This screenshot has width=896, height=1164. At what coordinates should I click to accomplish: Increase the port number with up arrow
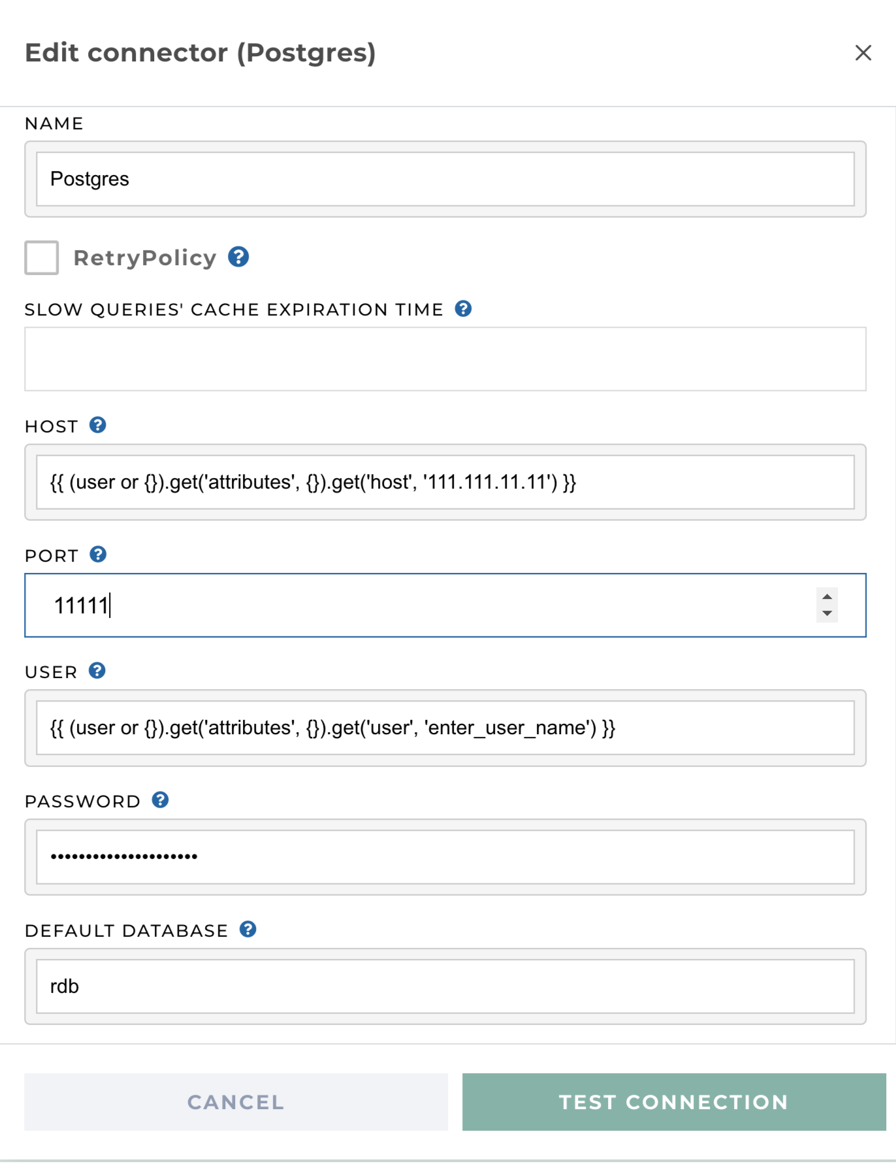tap(827, 597)
